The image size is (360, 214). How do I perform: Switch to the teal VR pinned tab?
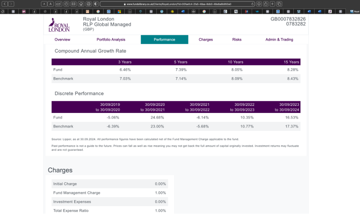pyautogui.click(x=257, y=11)
